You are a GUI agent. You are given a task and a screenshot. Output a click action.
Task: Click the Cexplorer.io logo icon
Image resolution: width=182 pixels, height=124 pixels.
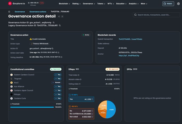(x=10, y=3)
